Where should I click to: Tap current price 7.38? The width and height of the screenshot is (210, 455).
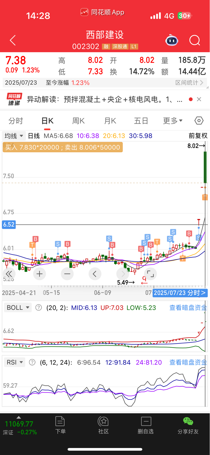pyautogui.click(x=16, y=60)
